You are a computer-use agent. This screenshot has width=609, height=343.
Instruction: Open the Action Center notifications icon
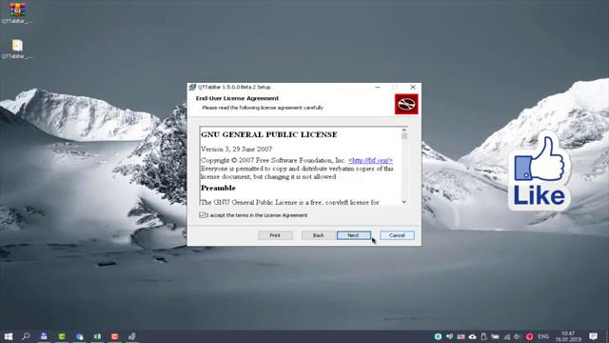click(x=593, y=336)
